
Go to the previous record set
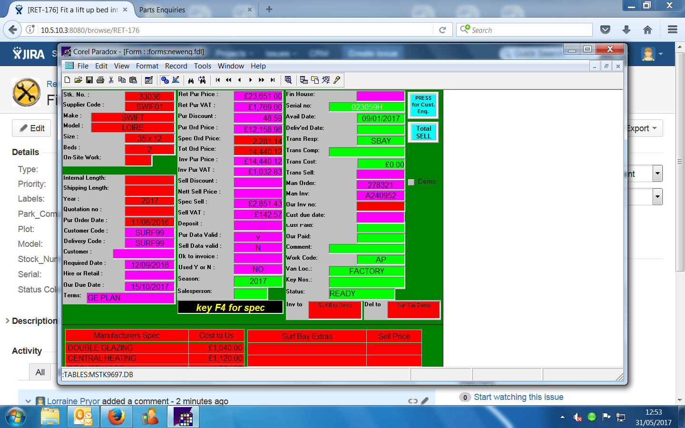pos(229,80)
